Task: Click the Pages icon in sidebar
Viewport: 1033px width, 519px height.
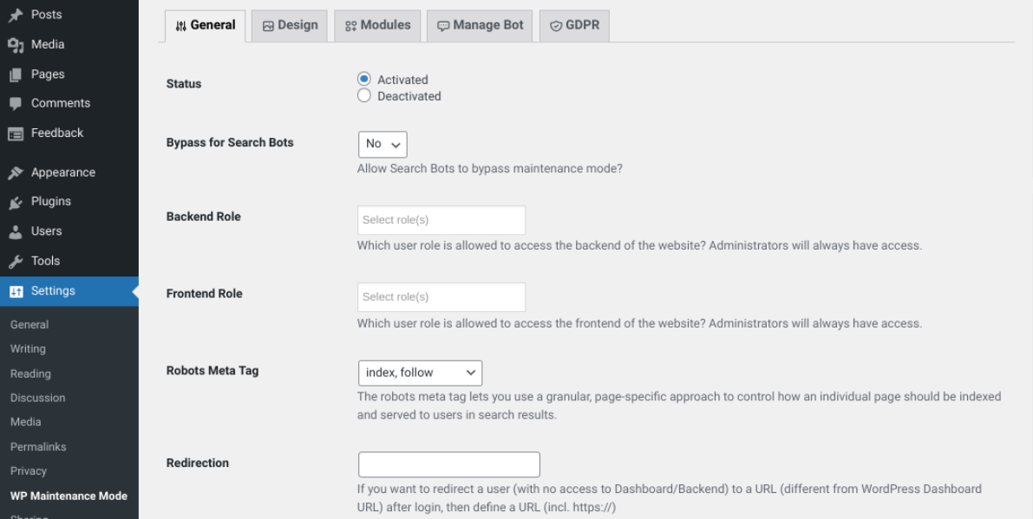Action: click(x=16, y=75)
